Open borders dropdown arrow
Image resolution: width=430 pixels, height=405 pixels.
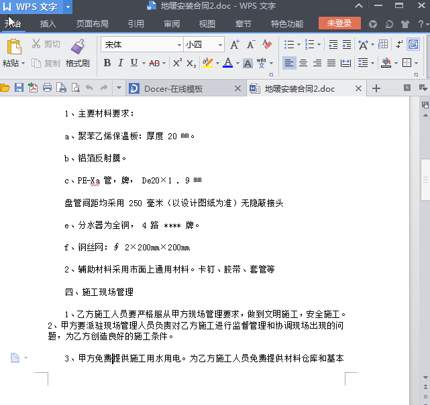[x=417, y=63]
